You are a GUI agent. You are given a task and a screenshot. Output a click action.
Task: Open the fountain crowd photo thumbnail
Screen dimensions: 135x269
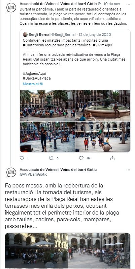[47, 106]
